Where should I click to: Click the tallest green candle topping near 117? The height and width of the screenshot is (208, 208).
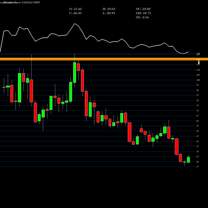coord(74,72)
